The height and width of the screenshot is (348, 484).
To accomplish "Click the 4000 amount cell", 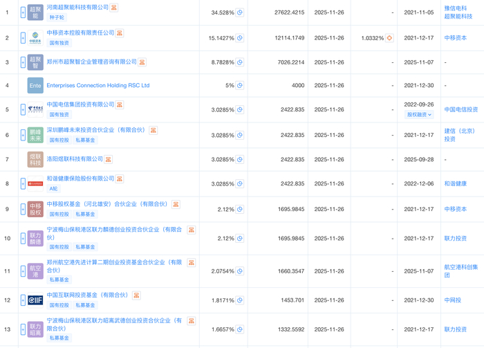I will (298, 86).
